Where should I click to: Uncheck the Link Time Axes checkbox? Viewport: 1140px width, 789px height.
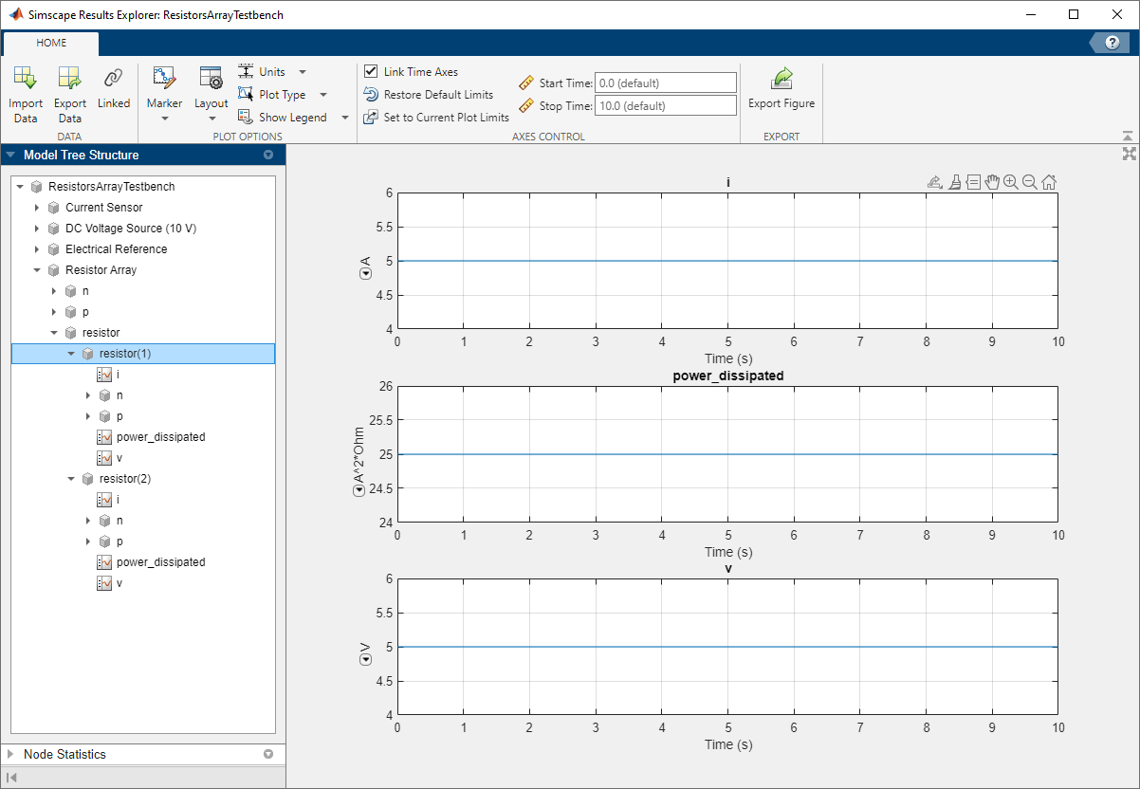tap(371, 72)
